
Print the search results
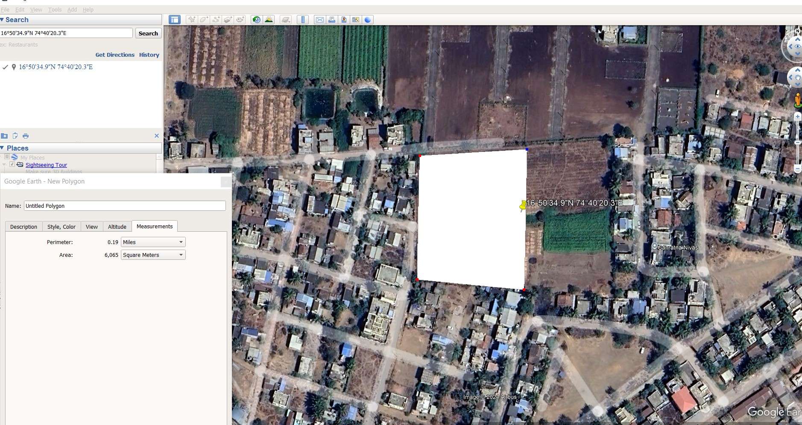click(x=26, y=136)
